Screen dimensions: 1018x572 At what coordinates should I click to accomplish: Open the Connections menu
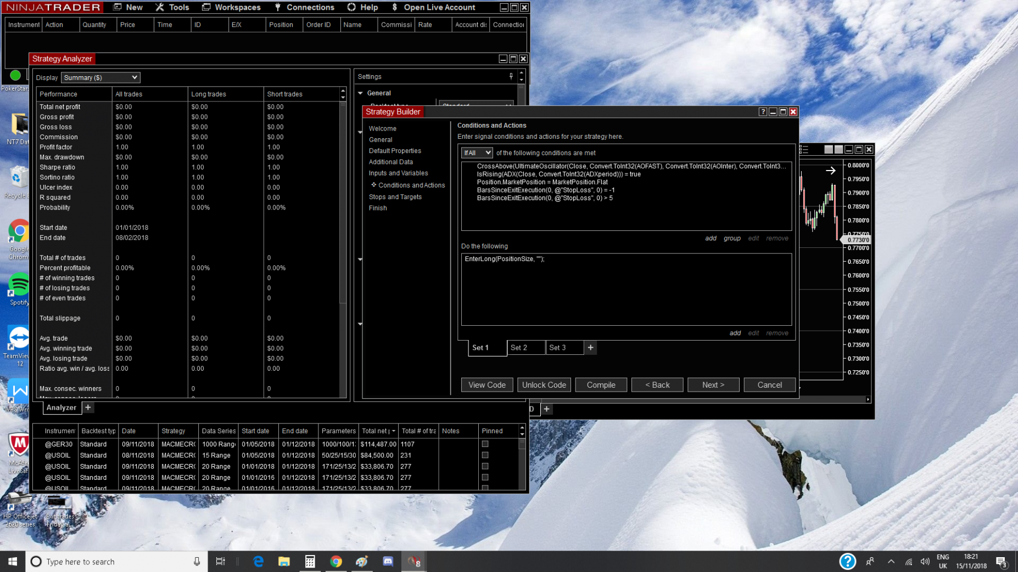(305, 7)
